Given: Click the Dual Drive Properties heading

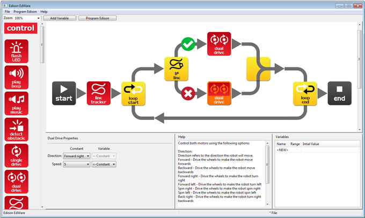Looking at the screenshot, I should coord(63,138).
